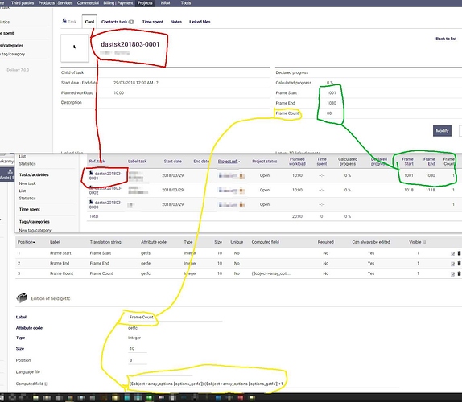
Task: Follow the Back to list link
Action: (x=446, y=39)
